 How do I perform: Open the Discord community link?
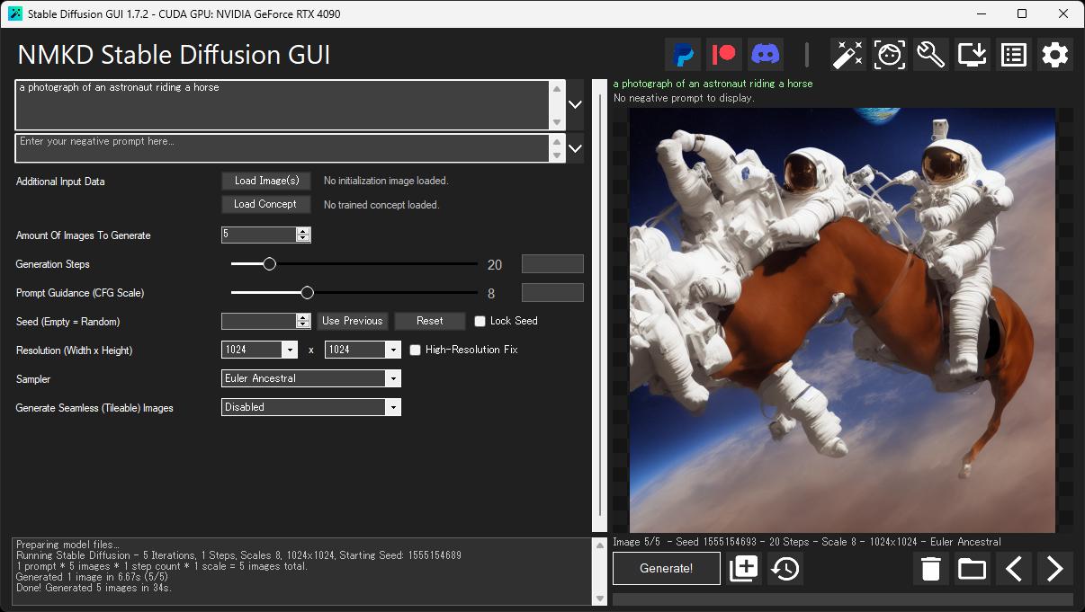[x=766, y=54]
